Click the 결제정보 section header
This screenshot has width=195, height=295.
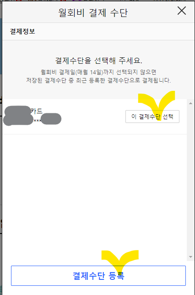(x=22, y=31)
